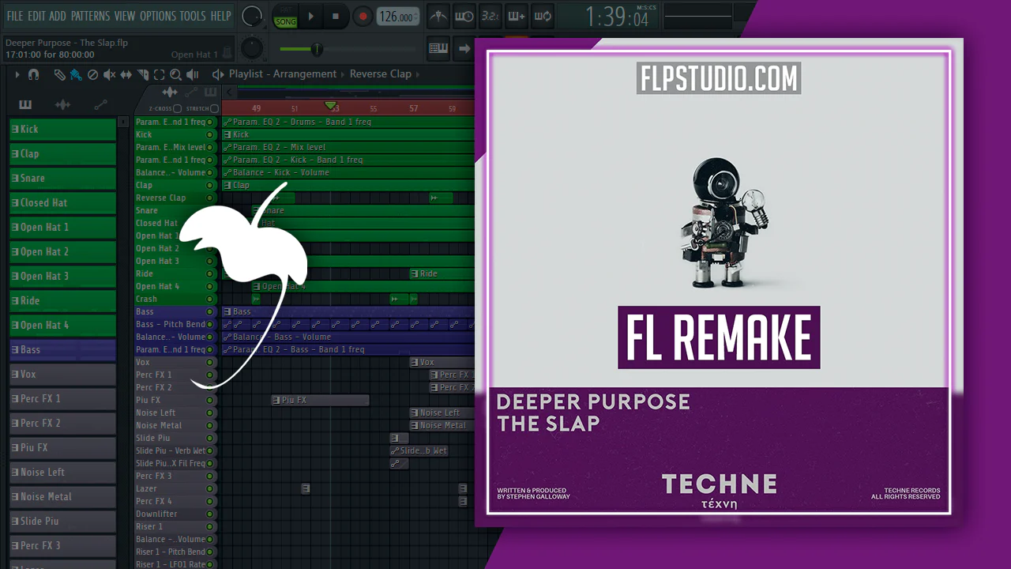
Task: Mute the Clap track
Action: 210,185
